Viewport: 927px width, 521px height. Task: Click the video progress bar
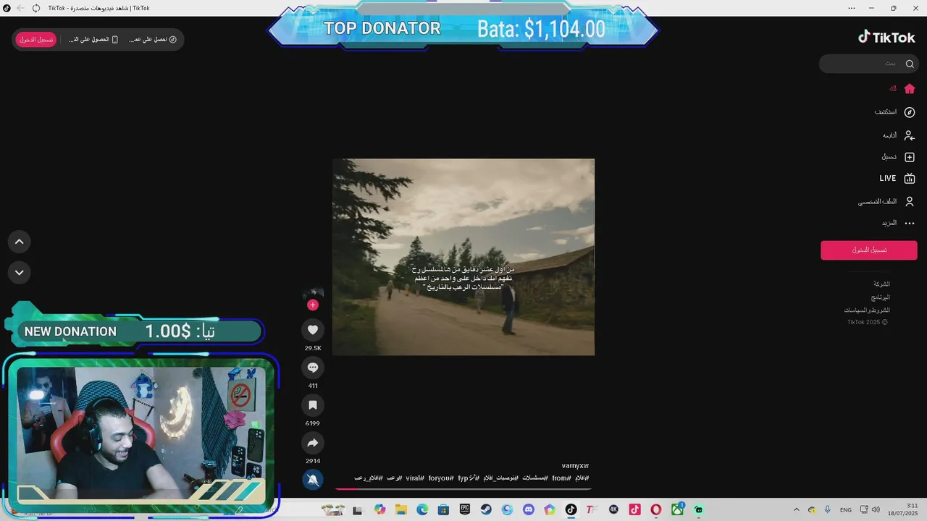(463, 488)
